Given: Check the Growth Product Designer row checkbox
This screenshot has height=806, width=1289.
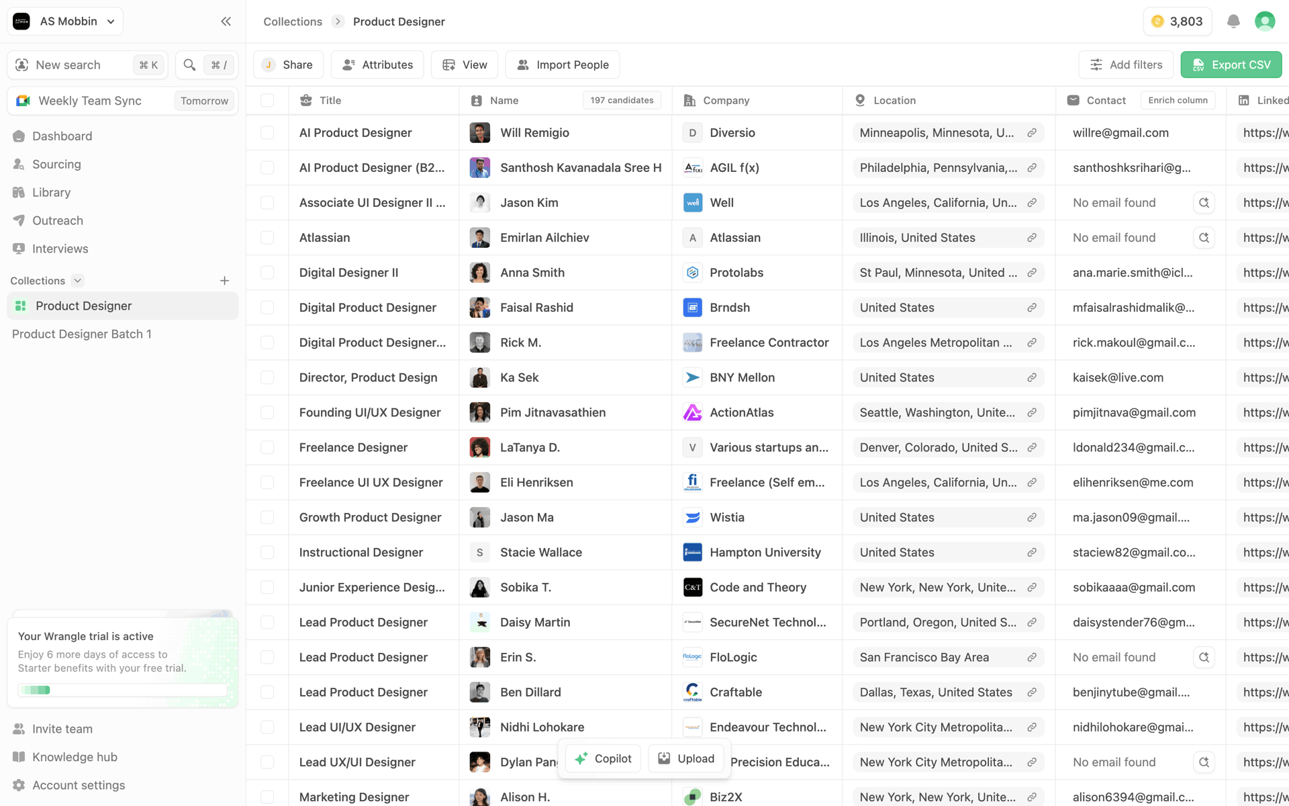Looking at the screenshot, I should (x=267, y=518).
